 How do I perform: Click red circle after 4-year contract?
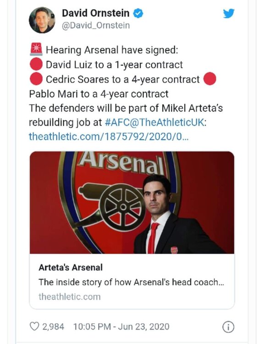[210, 78]
